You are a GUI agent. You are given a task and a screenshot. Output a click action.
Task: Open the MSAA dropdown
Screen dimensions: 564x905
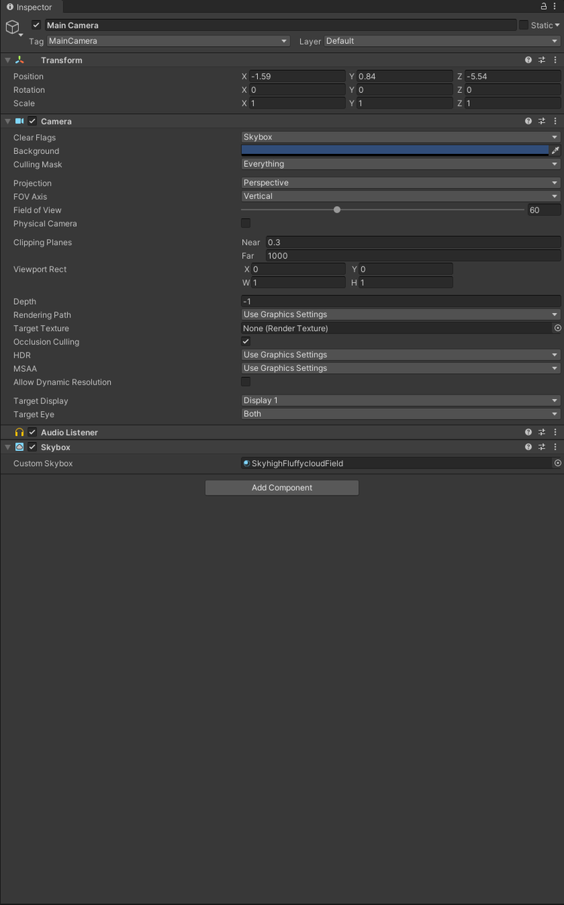(x=400, y=368)
